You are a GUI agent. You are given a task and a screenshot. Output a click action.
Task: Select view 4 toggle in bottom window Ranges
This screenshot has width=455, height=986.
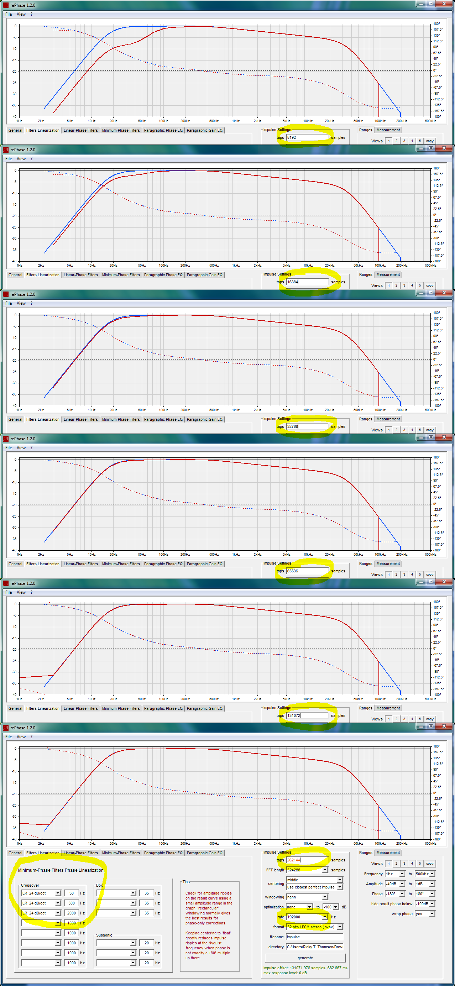[x=412, y=864]
